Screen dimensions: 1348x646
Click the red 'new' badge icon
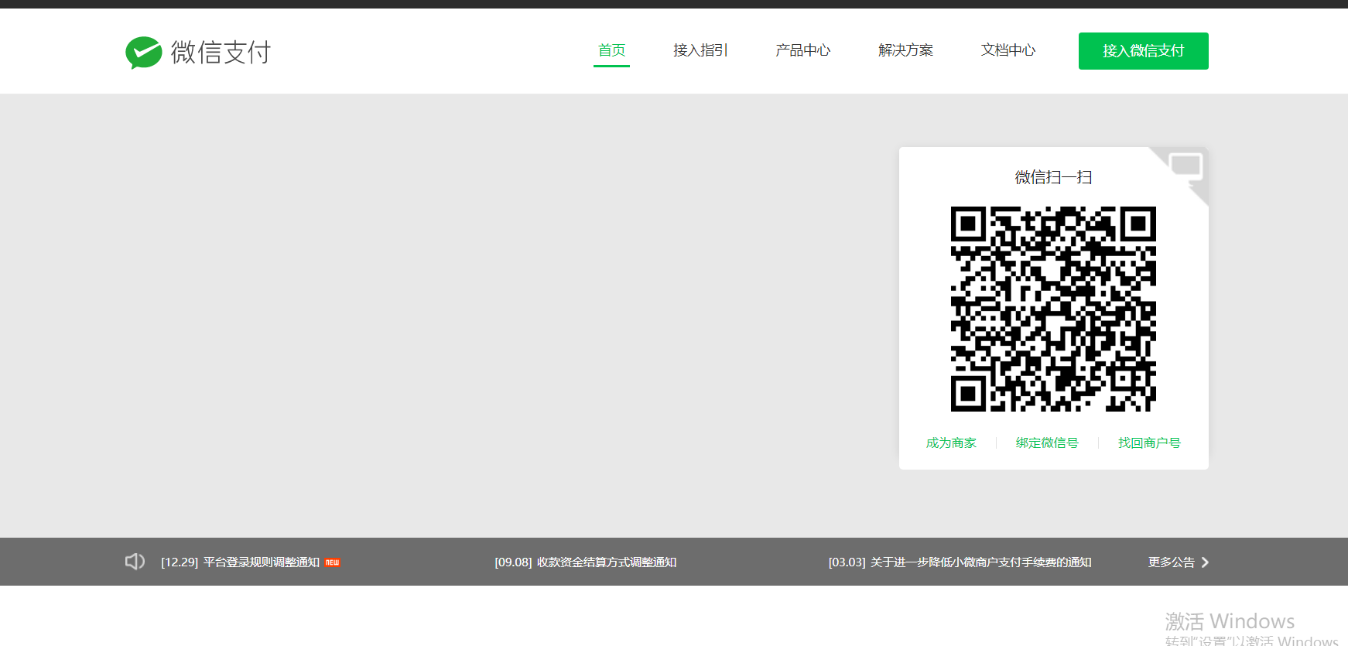coord(333,562)
